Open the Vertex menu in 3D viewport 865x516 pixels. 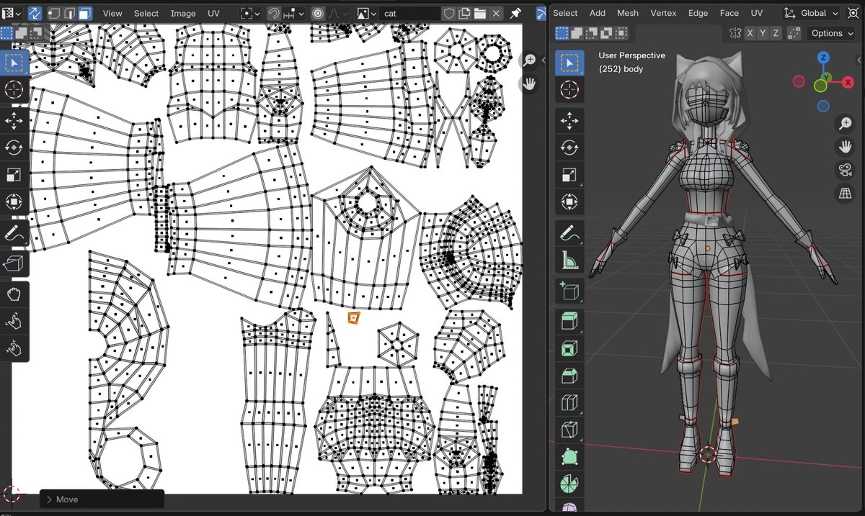(663, 13)
